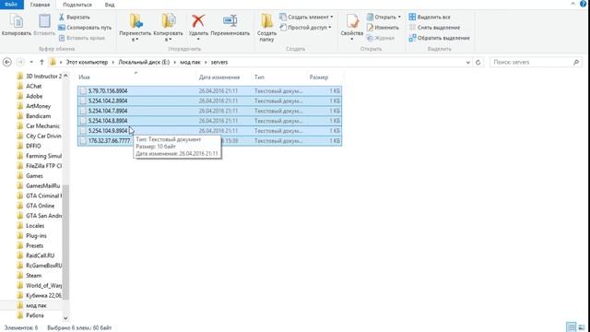Click мод пак in the address bar

coord(190,62)
